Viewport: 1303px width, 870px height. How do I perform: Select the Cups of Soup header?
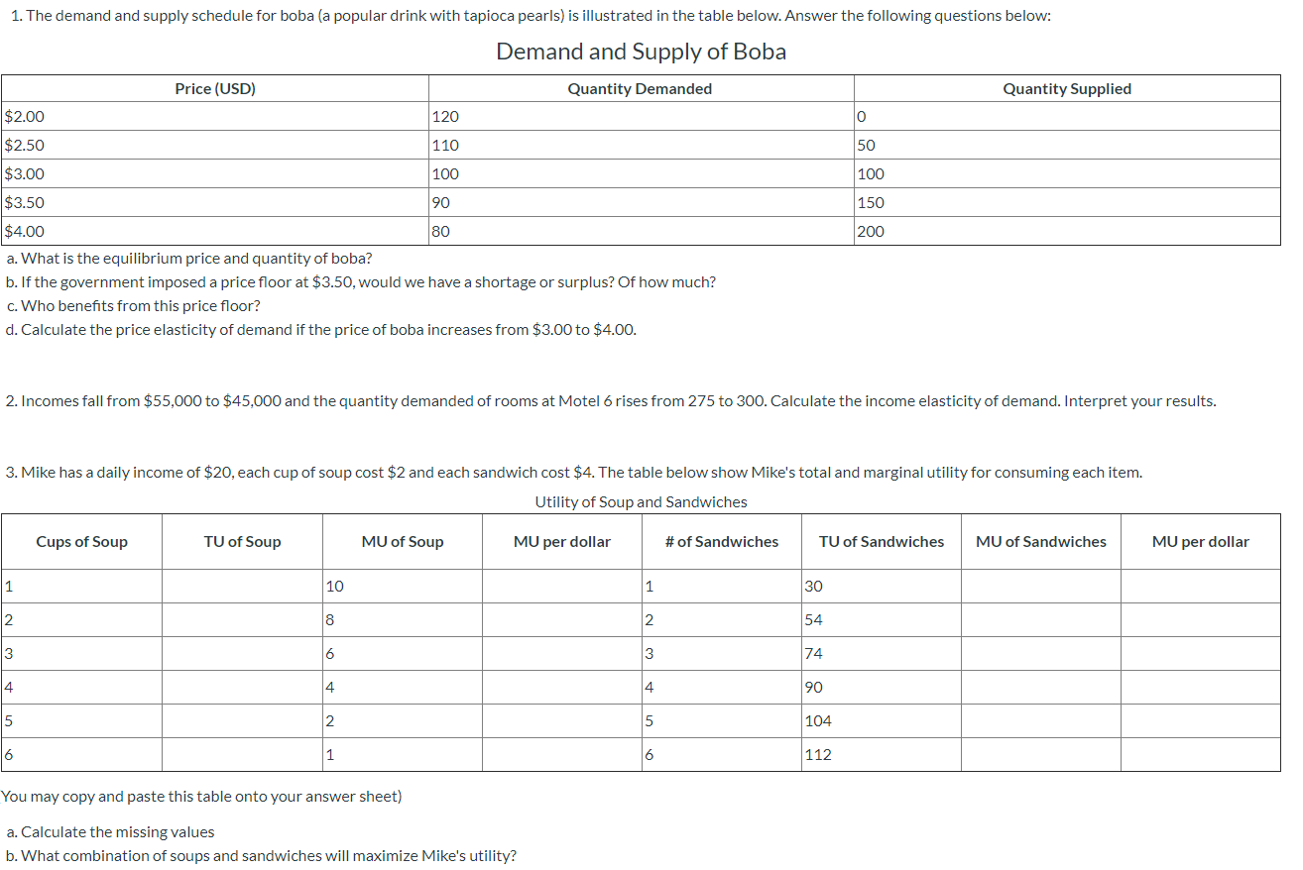[82, 541]
